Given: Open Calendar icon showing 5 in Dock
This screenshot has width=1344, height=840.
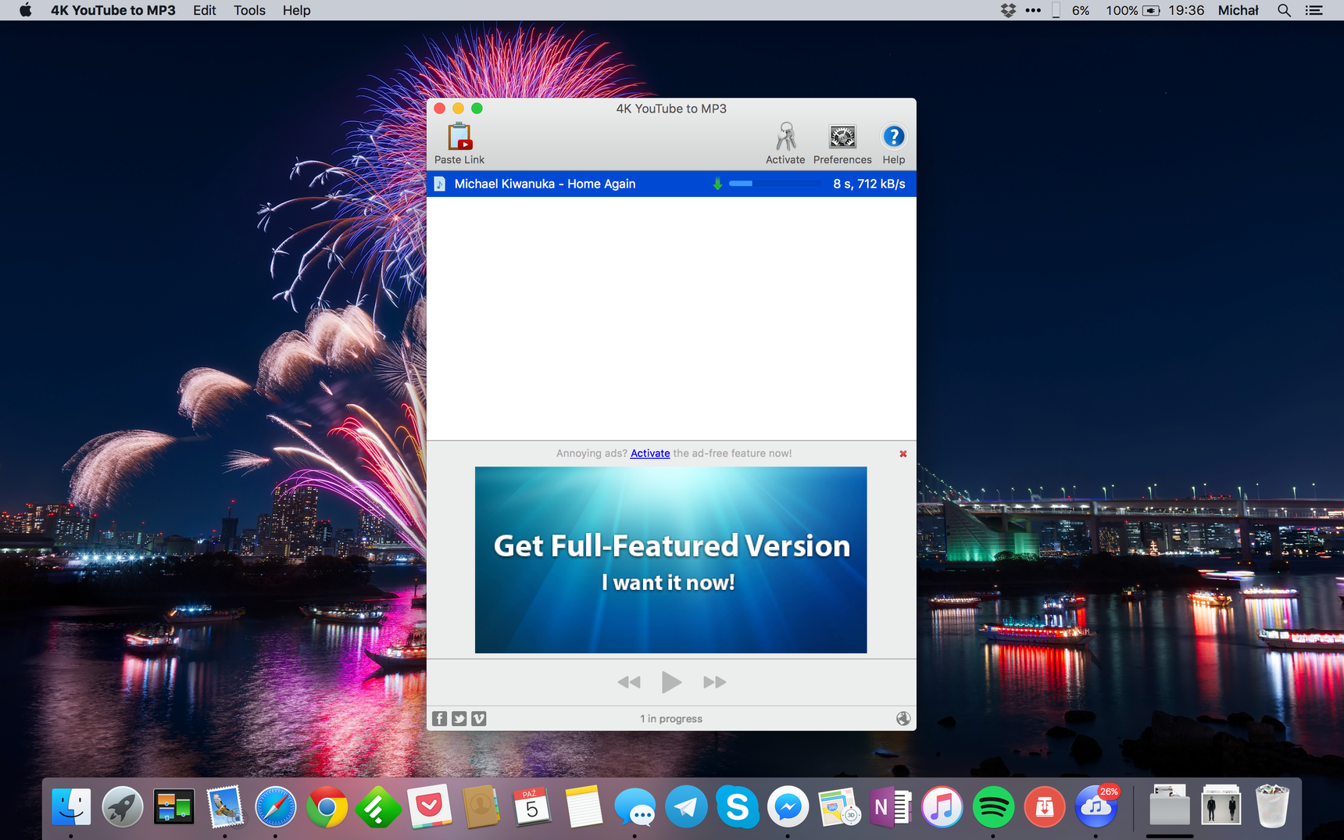Looking at the screenshot, I should coord(531,807).
